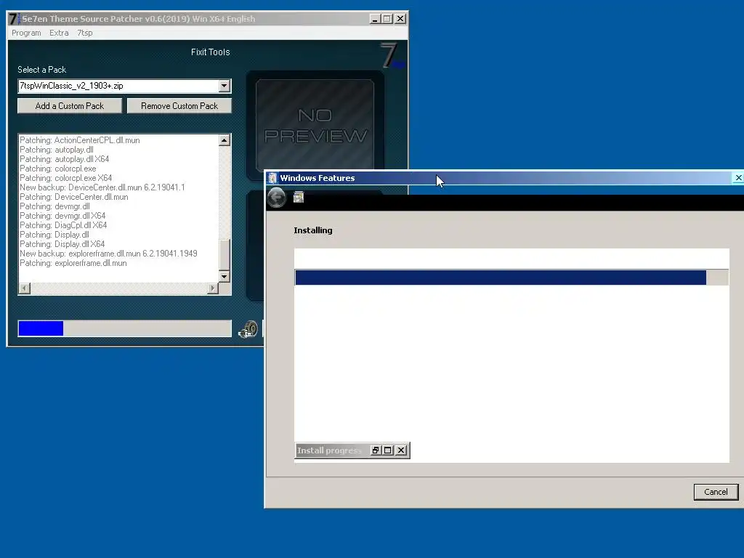Click the small toolbar icon beside the back arrow
The width and height of the screenshot is (744, 558).
click(299, 197)
